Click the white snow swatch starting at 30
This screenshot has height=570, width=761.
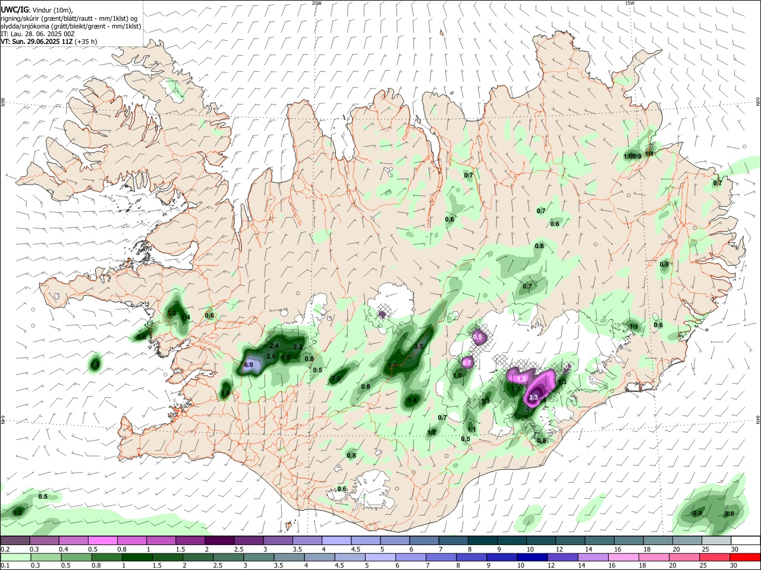[746, 541]
